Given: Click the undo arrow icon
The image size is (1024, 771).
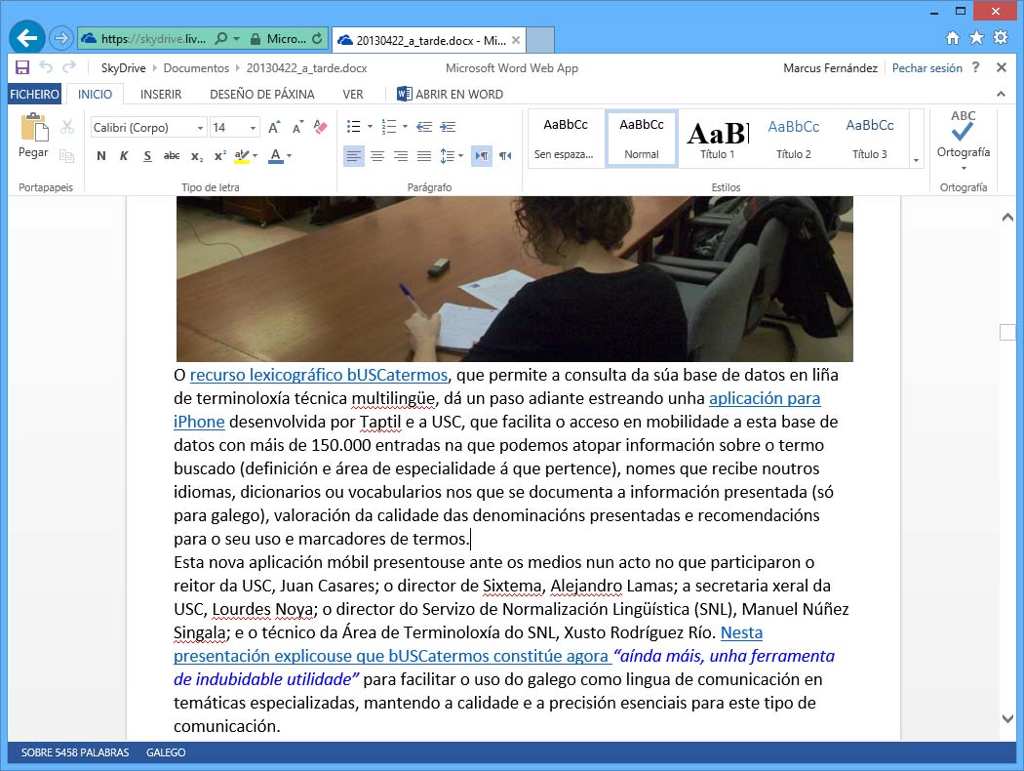Looking at the screenshot, I should point(46,66).
